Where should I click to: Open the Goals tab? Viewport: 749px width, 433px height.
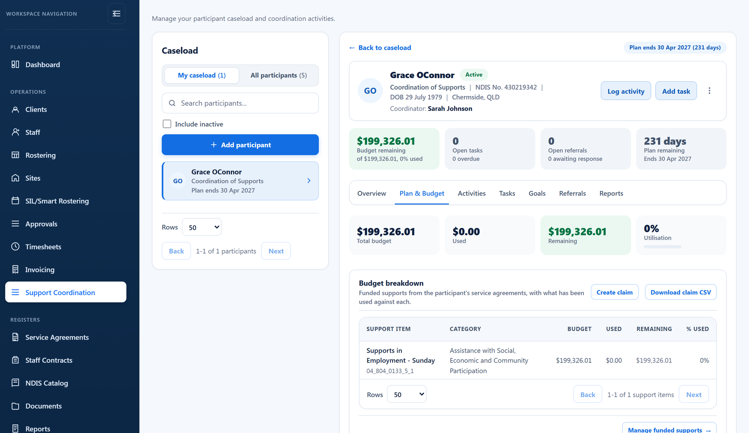tap(537, 193)
